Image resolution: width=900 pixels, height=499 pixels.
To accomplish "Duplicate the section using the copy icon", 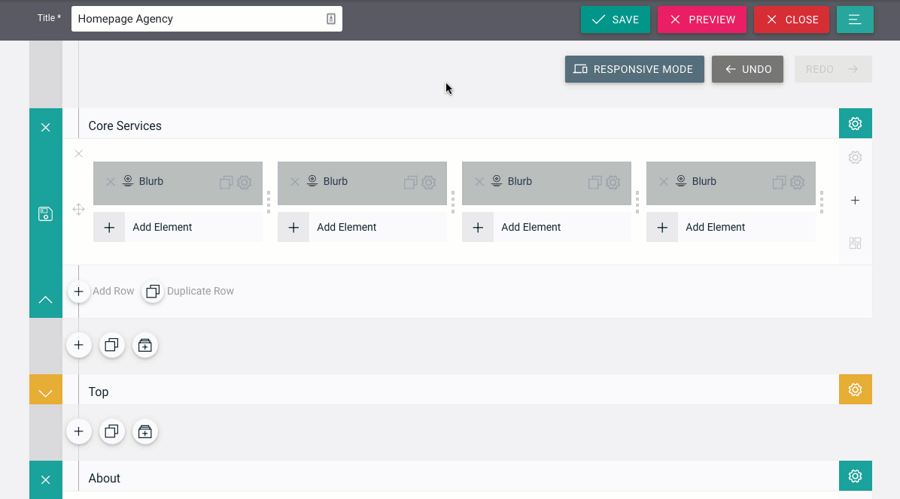I will click(111, 345).
